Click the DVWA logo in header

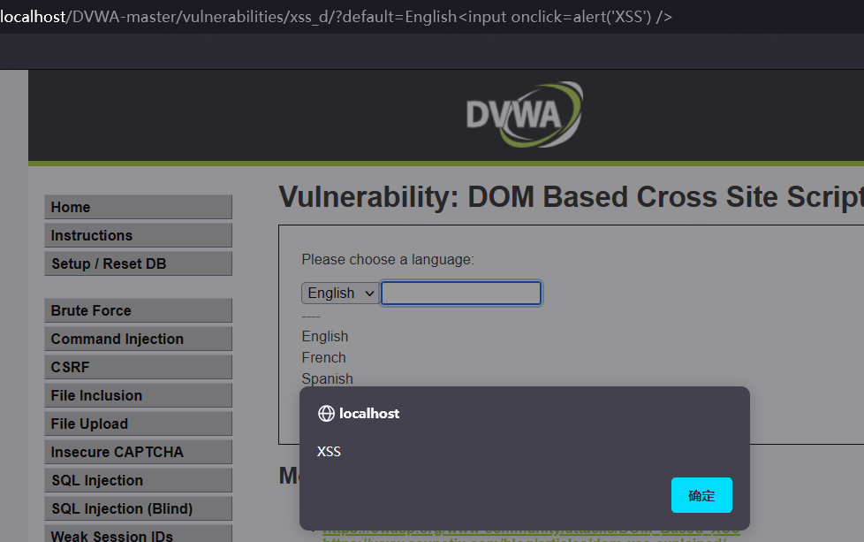pyautogui.click(x=525, y=115)
